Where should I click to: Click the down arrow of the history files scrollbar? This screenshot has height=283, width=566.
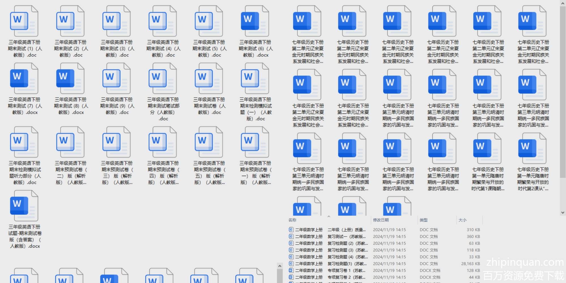[563, 213]
